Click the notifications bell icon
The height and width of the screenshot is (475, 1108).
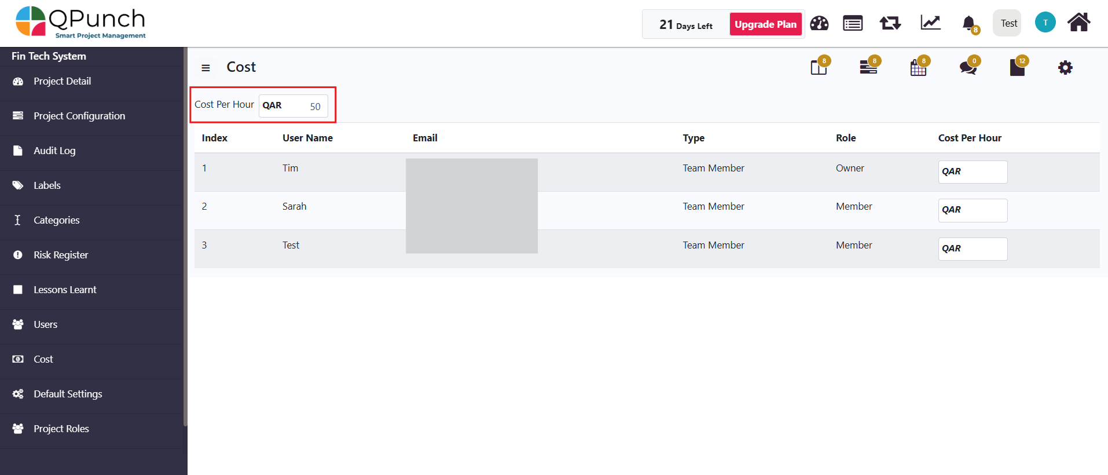[x=968, y=24]
